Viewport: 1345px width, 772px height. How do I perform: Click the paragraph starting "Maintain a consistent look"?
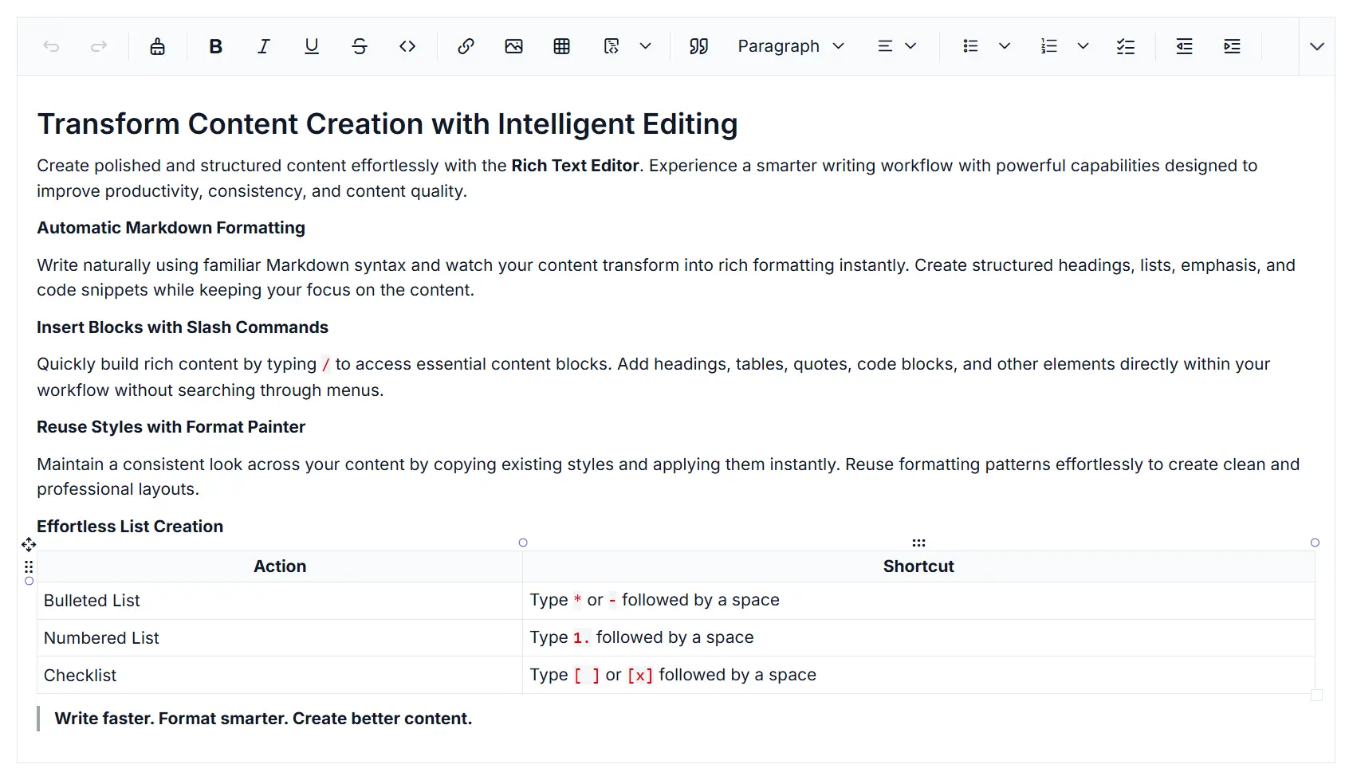click(x=668, y=476)
